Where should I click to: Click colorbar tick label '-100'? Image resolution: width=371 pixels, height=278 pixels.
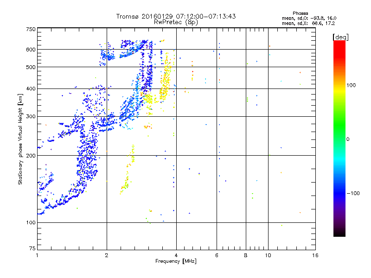tap(353, 193)
